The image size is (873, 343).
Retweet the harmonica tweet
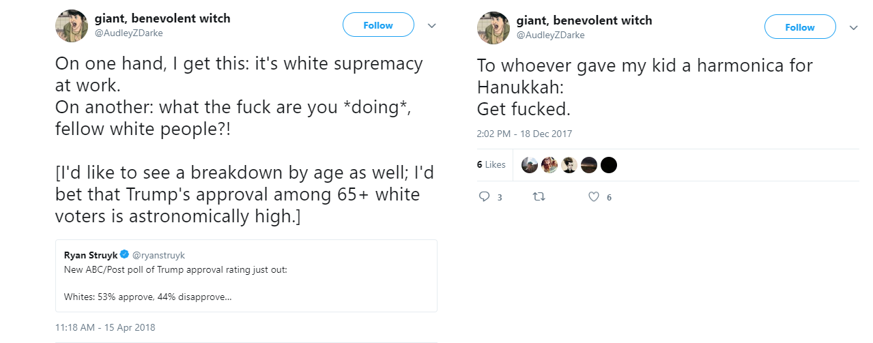click(539, 197)
